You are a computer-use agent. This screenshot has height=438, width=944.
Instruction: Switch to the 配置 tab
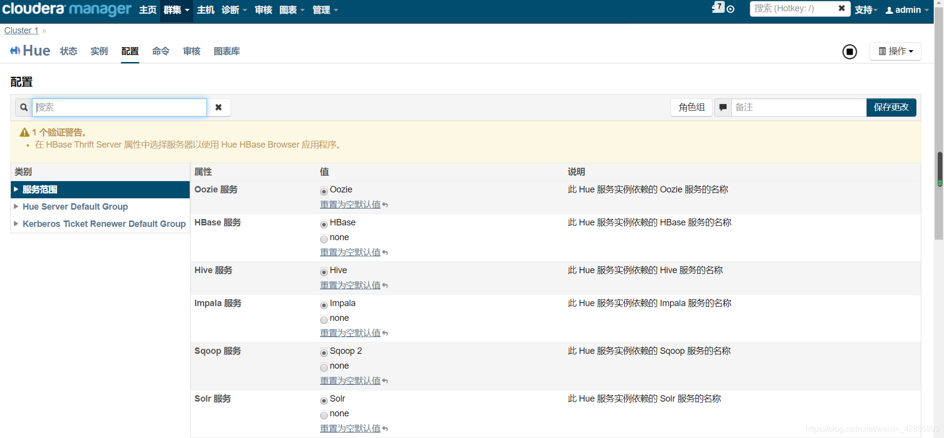[130, 51]
